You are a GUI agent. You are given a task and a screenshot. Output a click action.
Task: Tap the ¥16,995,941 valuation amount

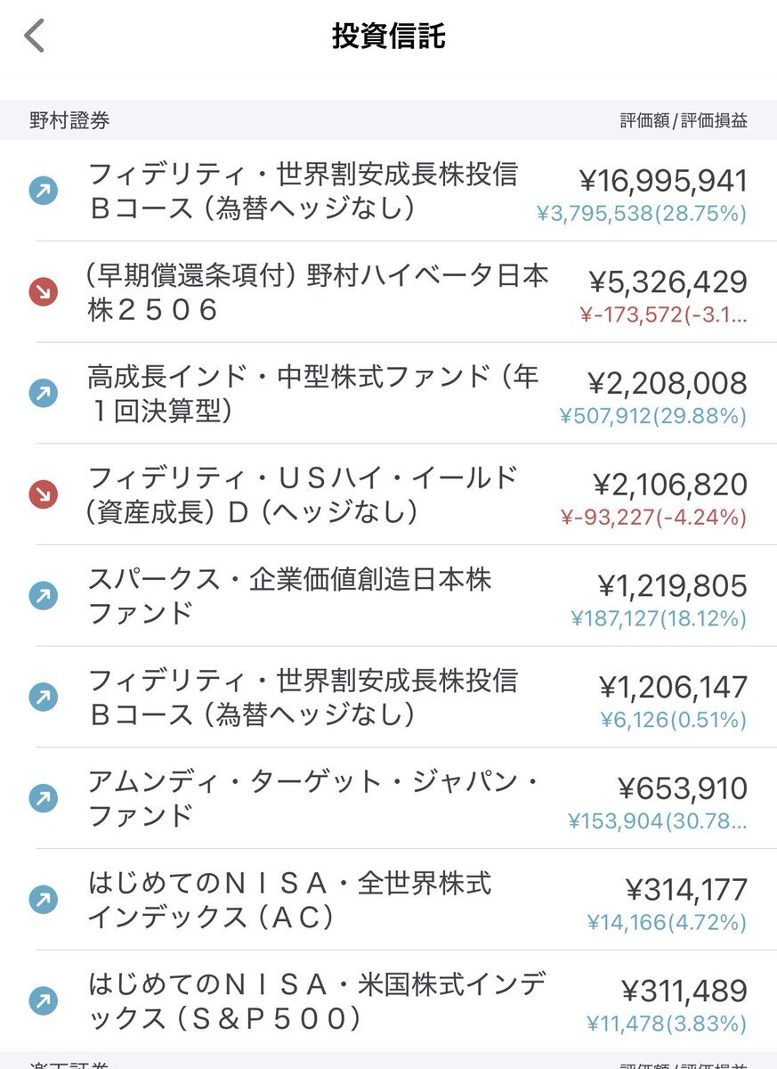[663, 181]
